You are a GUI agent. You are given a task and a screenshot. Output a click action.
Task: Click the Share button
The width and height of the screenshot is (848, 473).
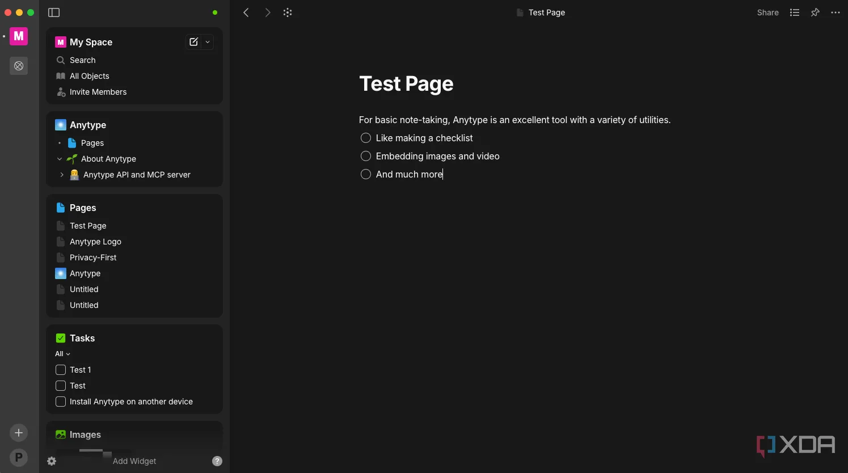click(x=768, y=12)
